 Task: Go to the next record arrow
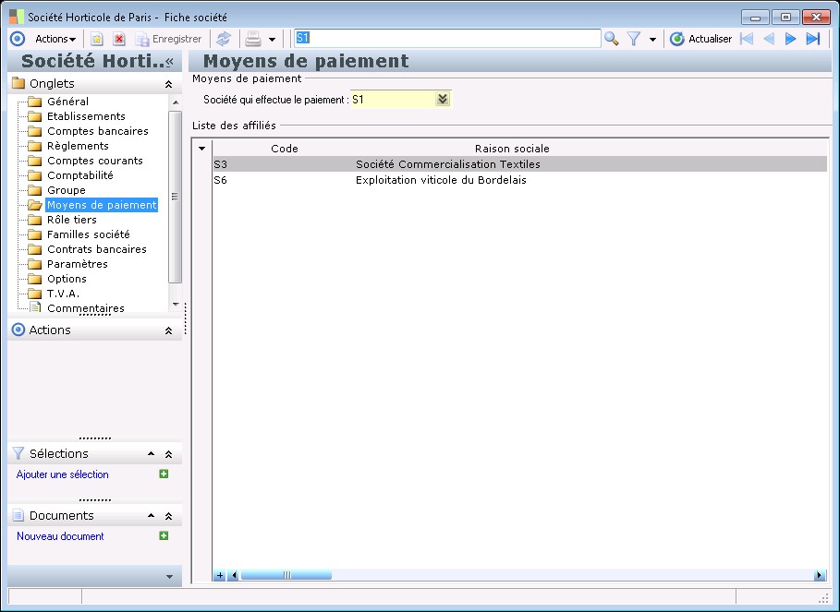point(790,39)
